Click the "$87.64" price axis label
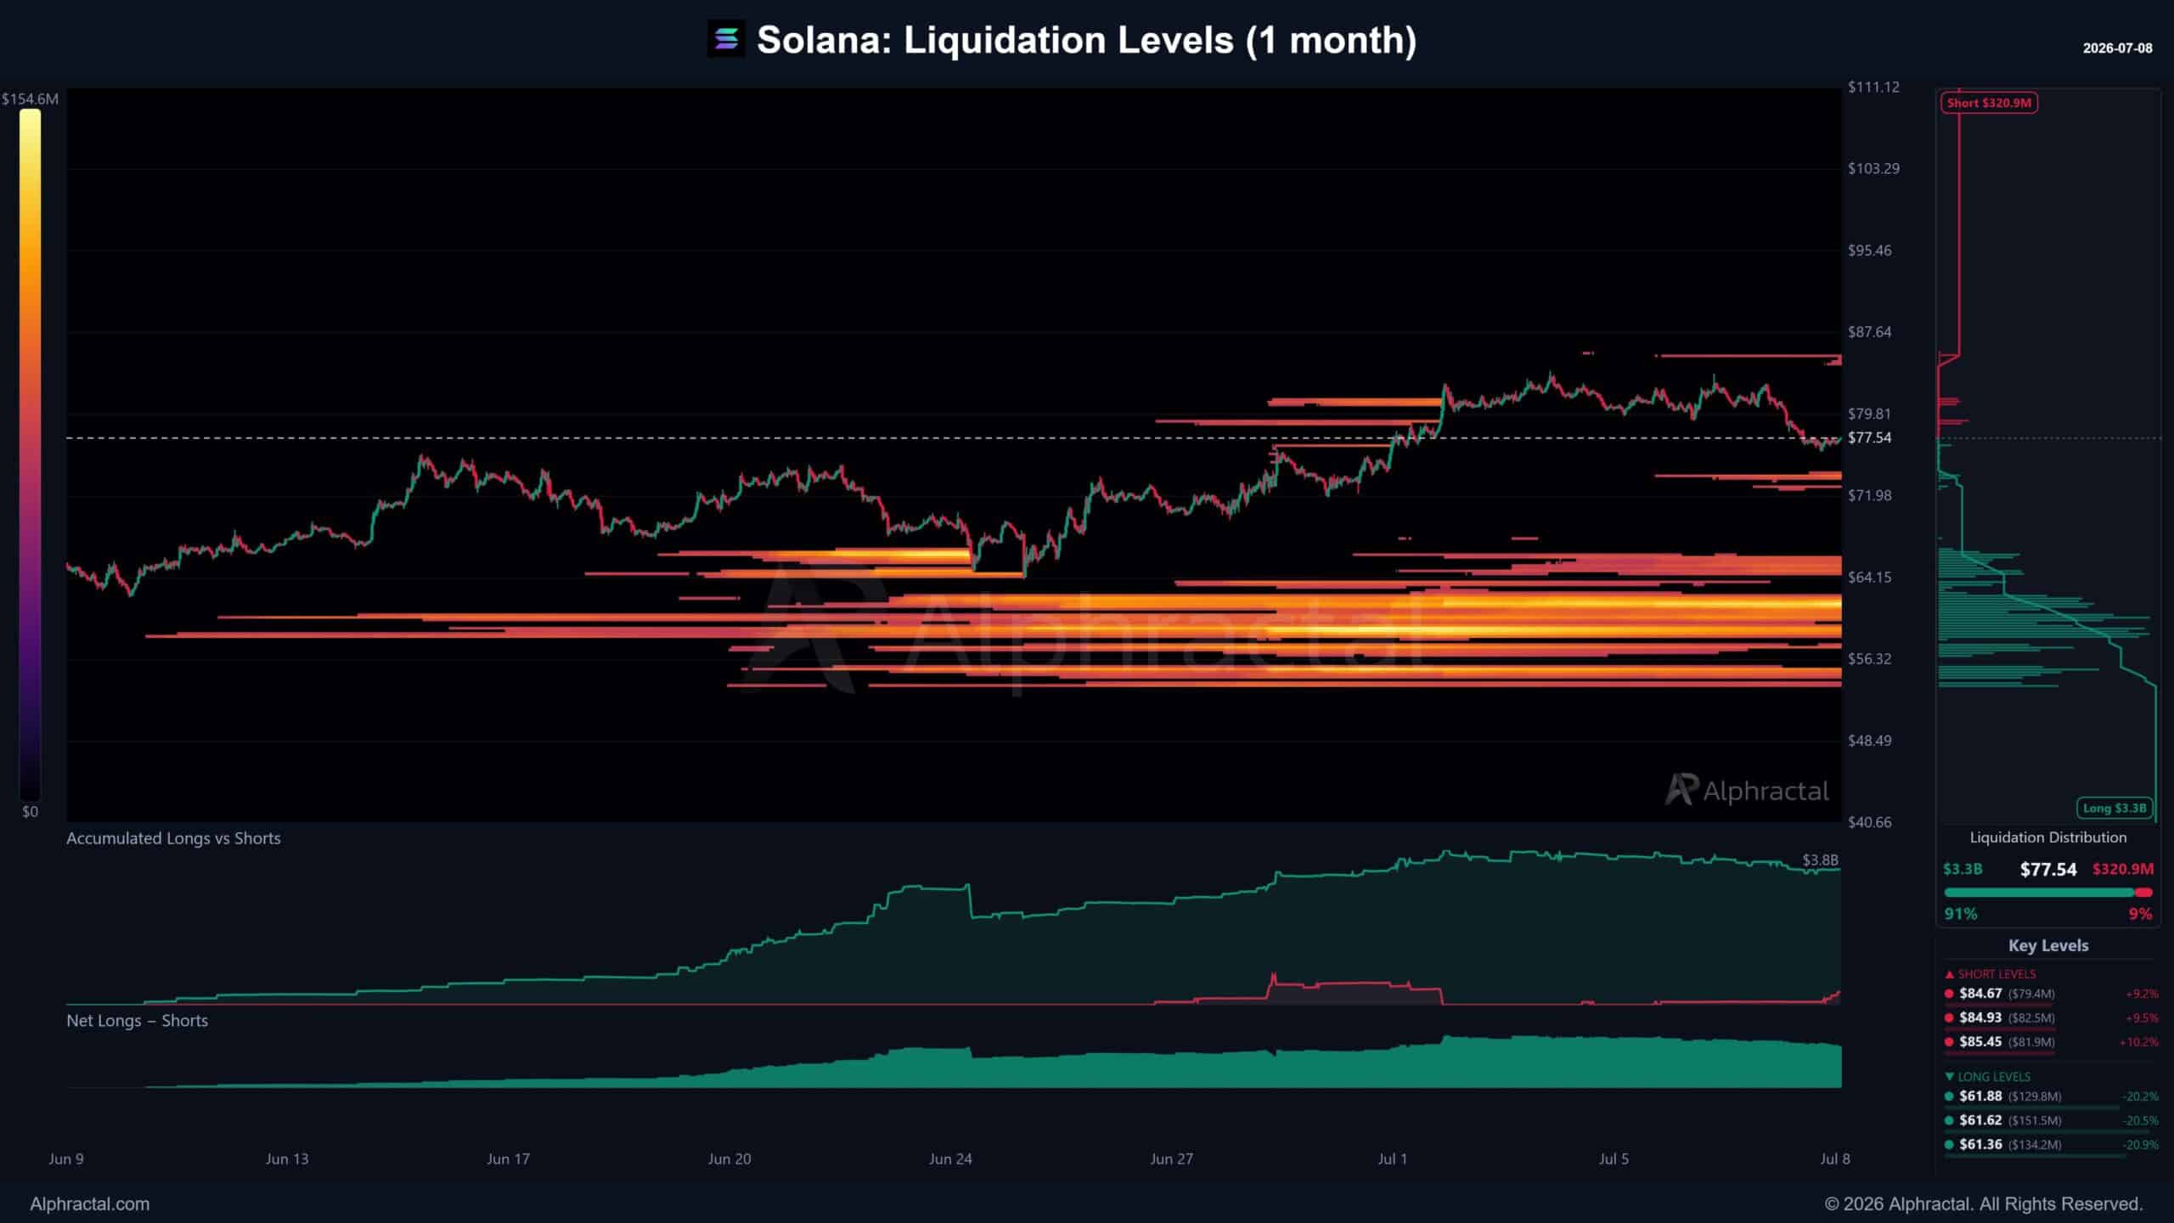2174x1223 pixels. pyautogui.click(x=1870, y=332)
